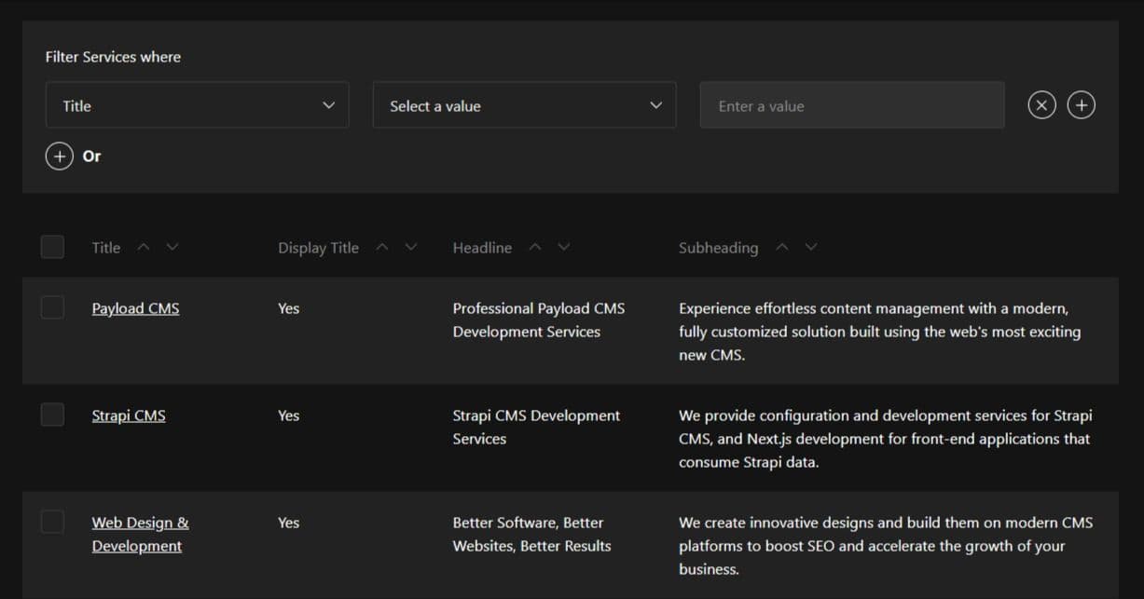Add an Or filter group
1144x599 pixels.
[x=60, y=156]
